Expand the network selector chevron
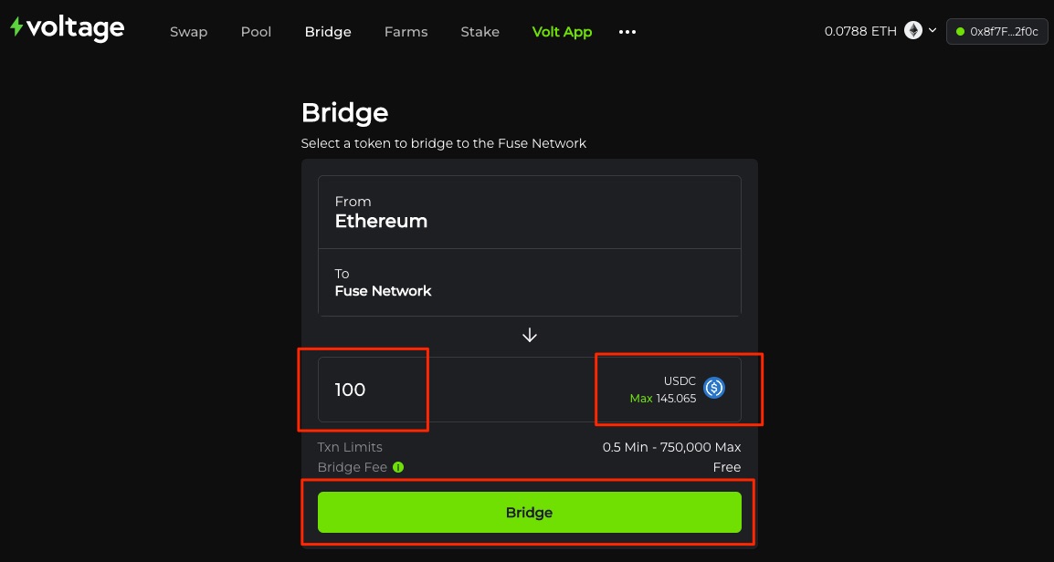Image resolution: width=1054 pixels, height=562 pixels. pyautogui.click(x=933, y=31)
